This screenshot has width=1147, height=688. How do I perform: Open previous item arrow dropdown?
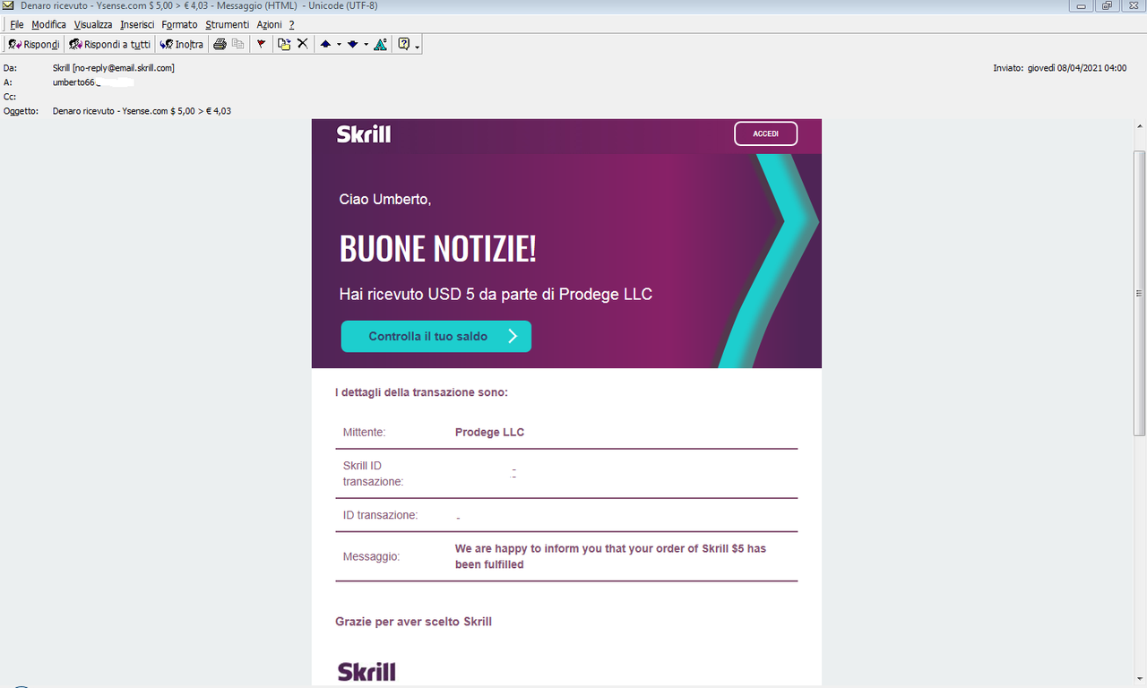[339, 44]
